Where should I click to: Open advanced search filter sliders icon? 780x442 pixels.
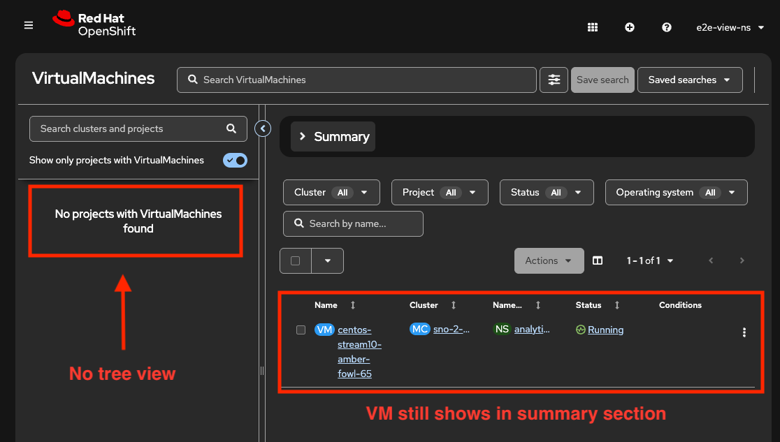tap(554, 80)
